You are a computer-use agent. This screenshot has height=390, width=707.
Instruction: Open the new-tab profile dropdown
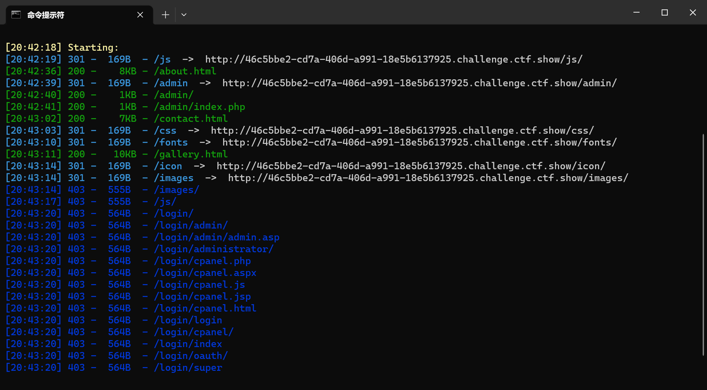tap(184, 15)
